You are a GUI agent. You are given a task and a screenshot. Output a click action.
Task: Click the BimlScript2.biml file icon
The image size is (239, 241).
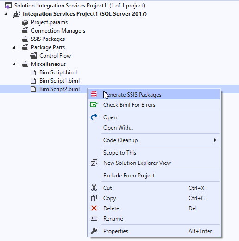[x=33, y=89]
